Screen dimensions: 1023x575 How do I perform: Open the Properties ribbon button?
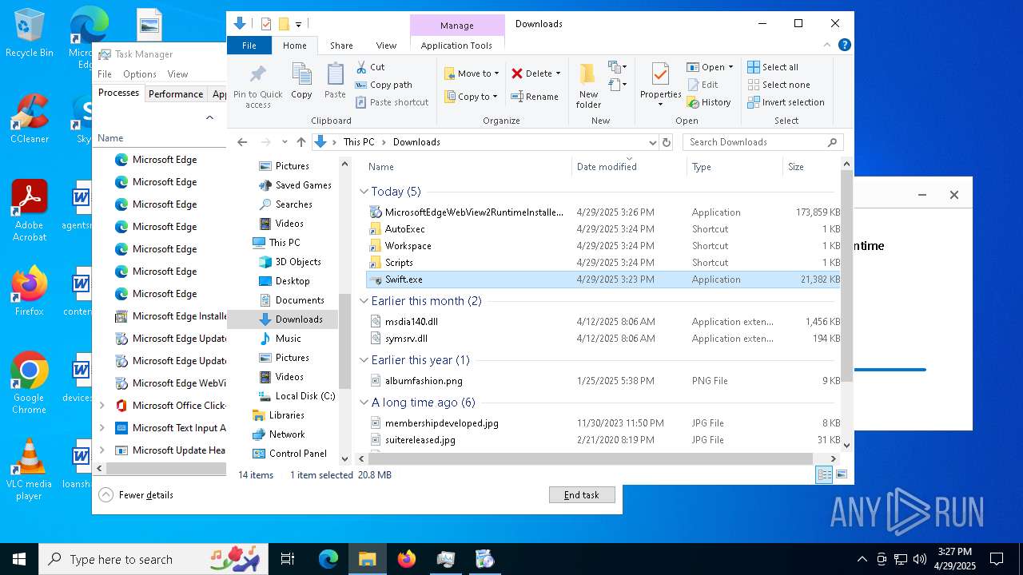660,86
